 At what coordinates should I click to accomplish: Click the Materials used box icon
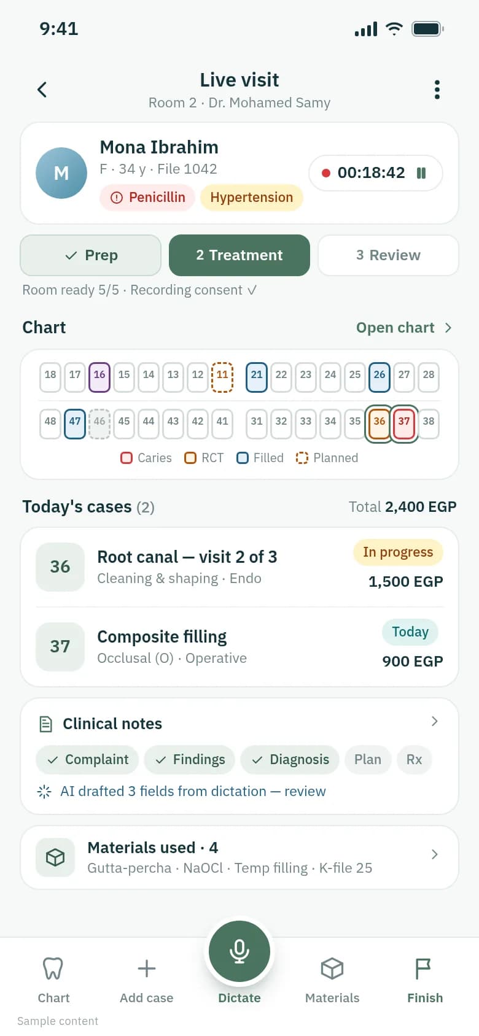55,857
